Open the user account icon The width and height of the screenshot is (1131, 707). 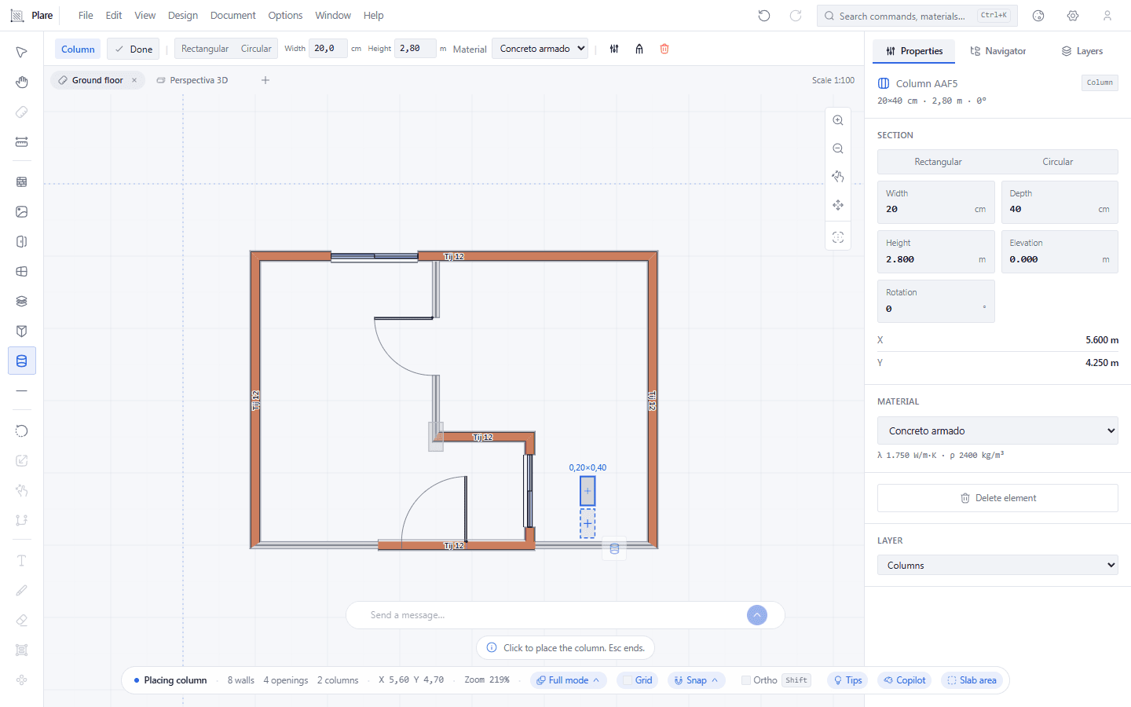(x=1107, y=16)
